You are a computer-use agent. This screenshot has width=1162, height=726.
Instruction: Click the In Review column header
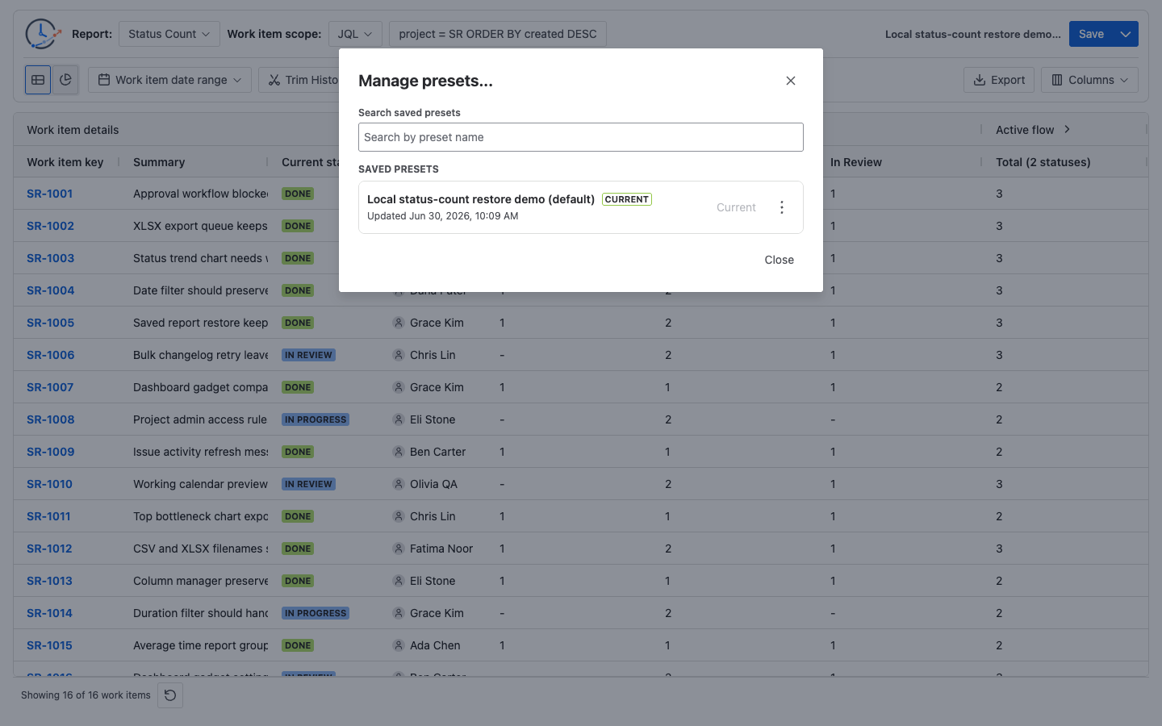[856, 162]
